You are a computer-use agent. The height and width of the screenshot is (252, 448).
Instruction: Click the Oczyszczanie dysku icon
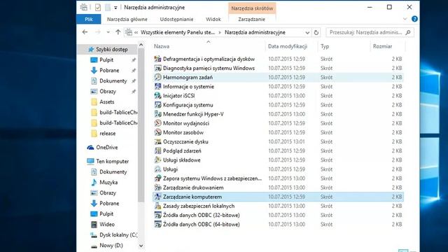coord(157,141)
